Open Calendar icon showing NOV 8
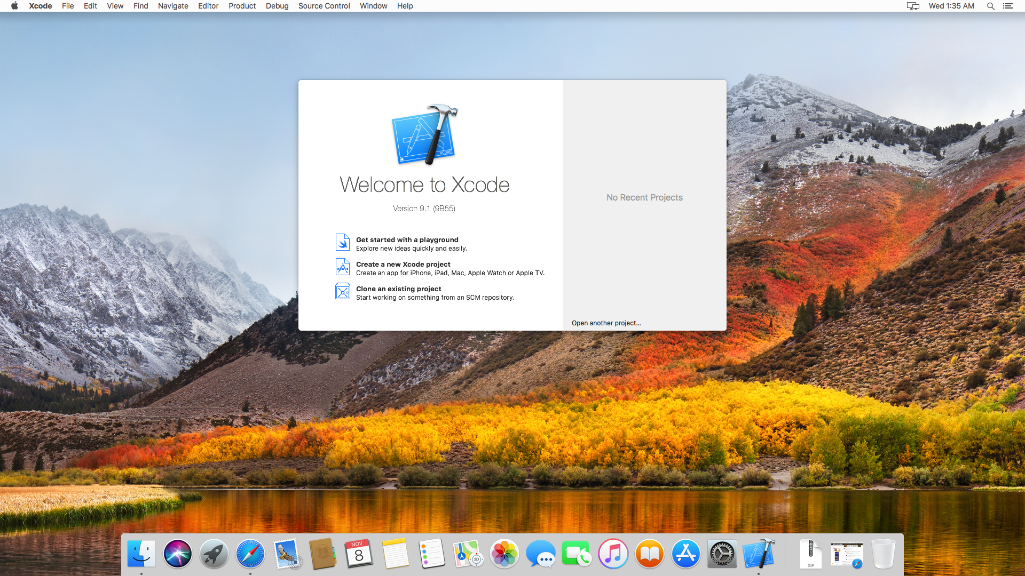1025x576 pixels. 359,554
